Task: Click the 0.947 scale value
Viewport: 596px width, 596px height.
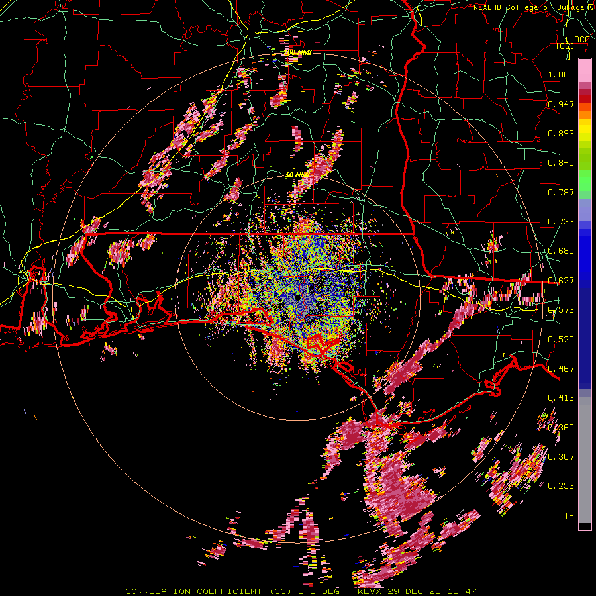Action: click(x=561, y=104)
